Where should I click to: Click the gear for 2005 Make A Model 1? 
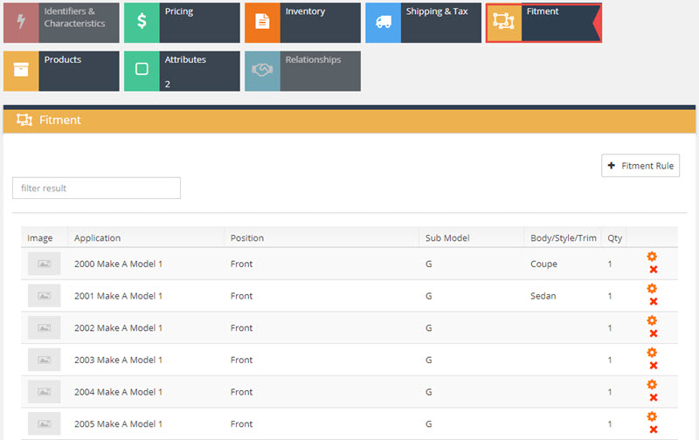point(652,416)
